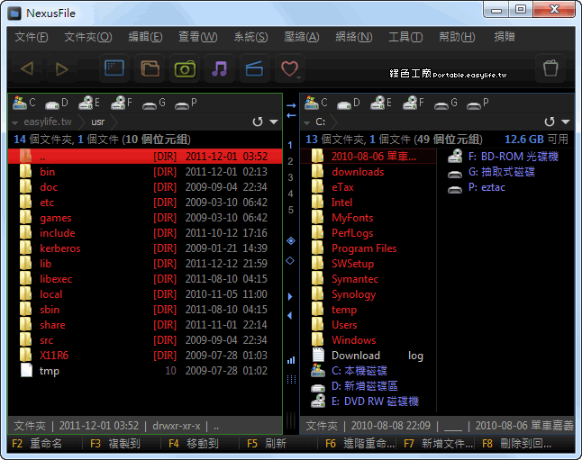Switch to tab number 3 in center bar
The width and height of the screenshot is (582, 460).
[290, 177]
